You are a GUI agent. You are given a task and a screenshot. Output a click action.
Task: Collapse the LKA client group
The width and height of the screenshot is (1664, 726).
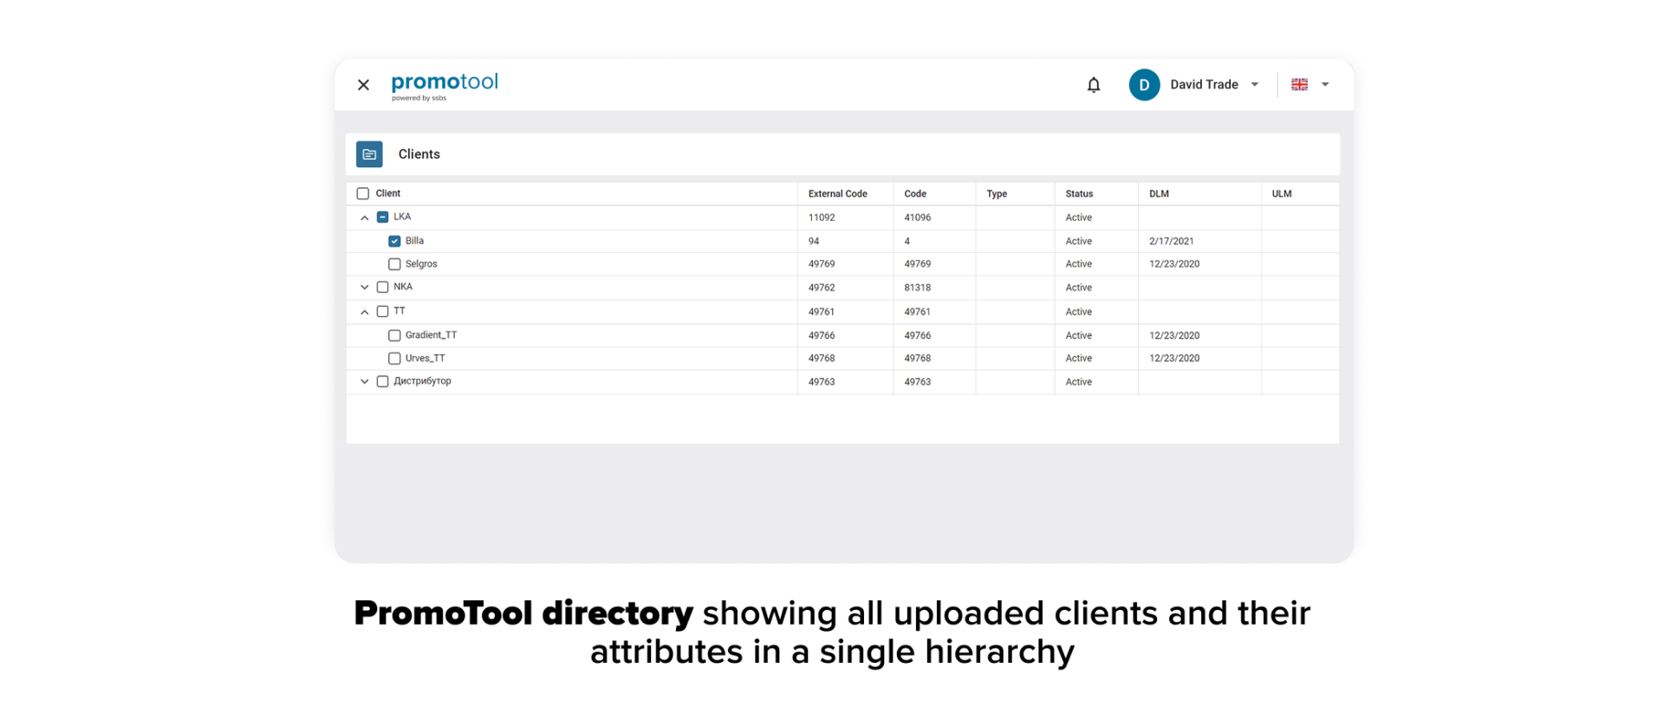click(x=365, y=217)
